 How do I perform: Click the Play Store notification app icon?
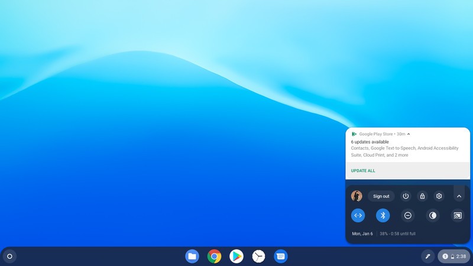(x=354, y=134)
